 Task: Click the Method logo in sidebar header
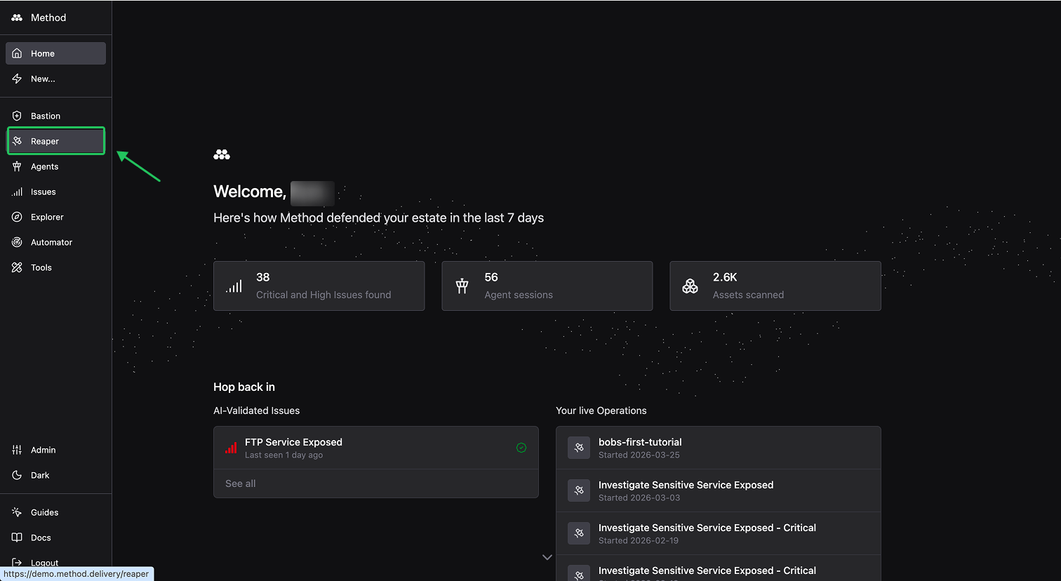click(17, 18)
